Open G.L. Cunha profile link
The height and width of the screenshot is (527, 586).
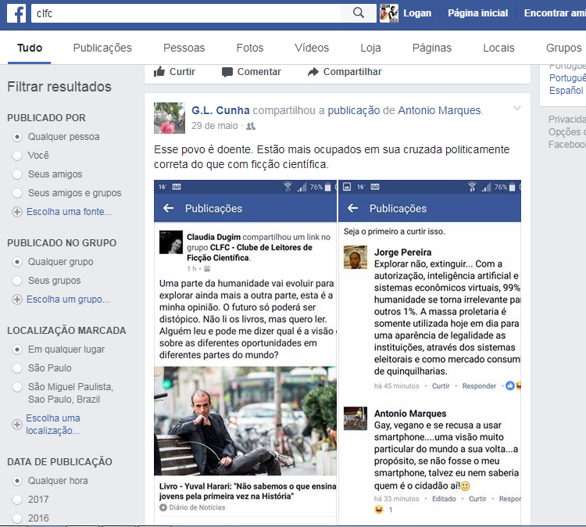click(x=220, y=110)
